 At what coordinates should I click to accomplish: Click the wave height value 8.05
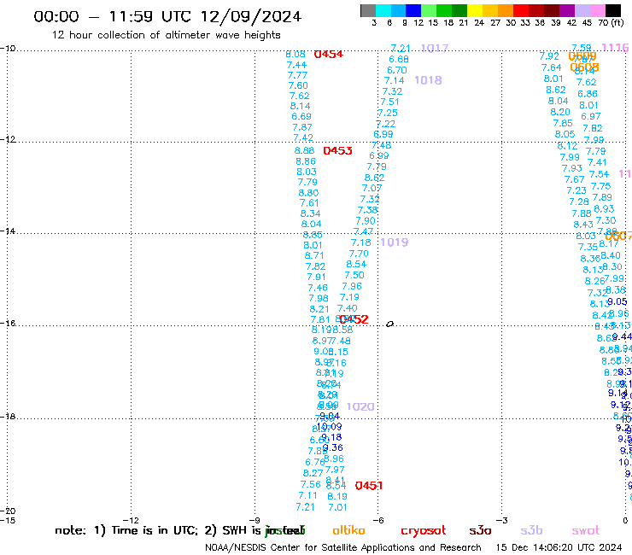(565, 134)
